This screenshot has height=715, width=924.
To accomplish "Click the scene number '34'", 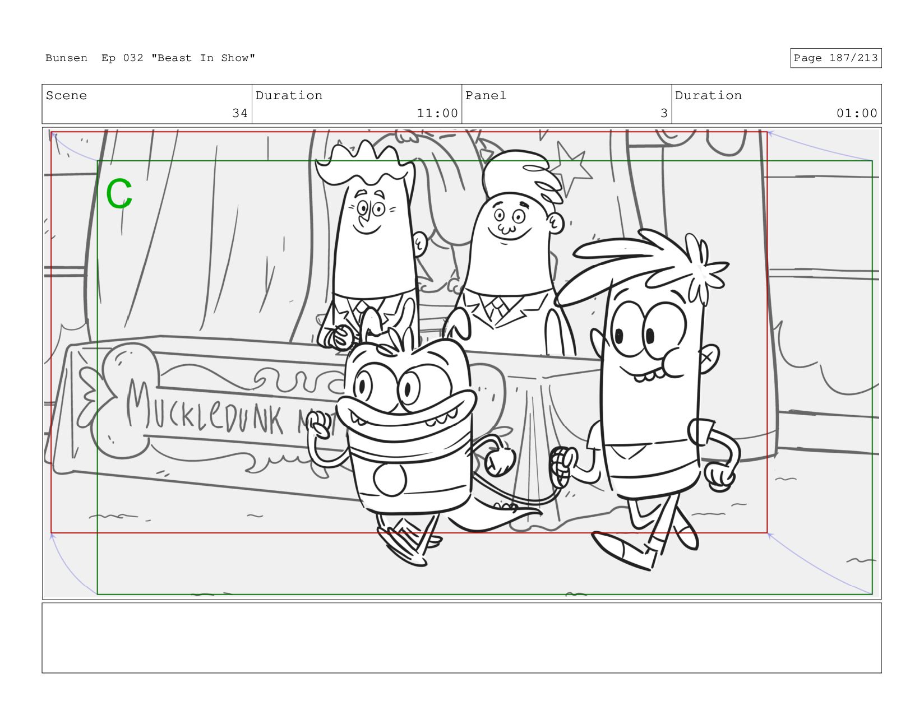I will [x=240, y=113].
